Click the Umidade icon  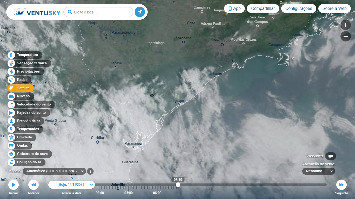(x=11, y=137)
